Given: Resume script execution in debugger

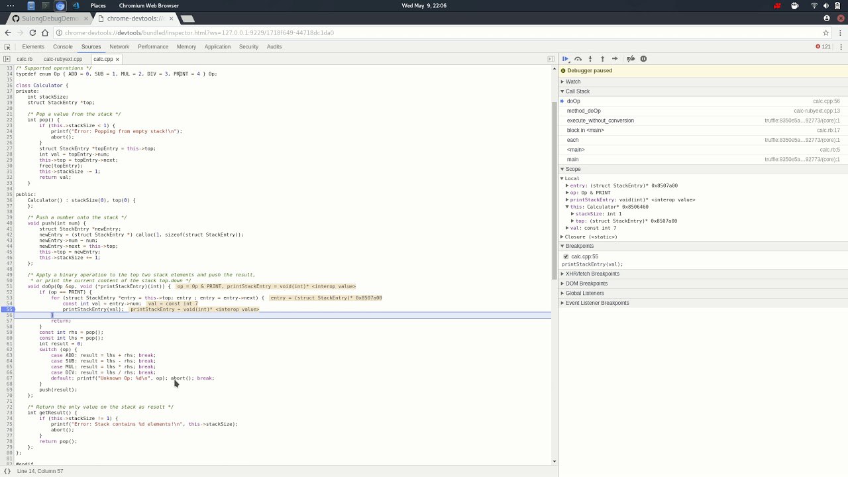Looking at the screenshot, I should click(x=565, y=59).
